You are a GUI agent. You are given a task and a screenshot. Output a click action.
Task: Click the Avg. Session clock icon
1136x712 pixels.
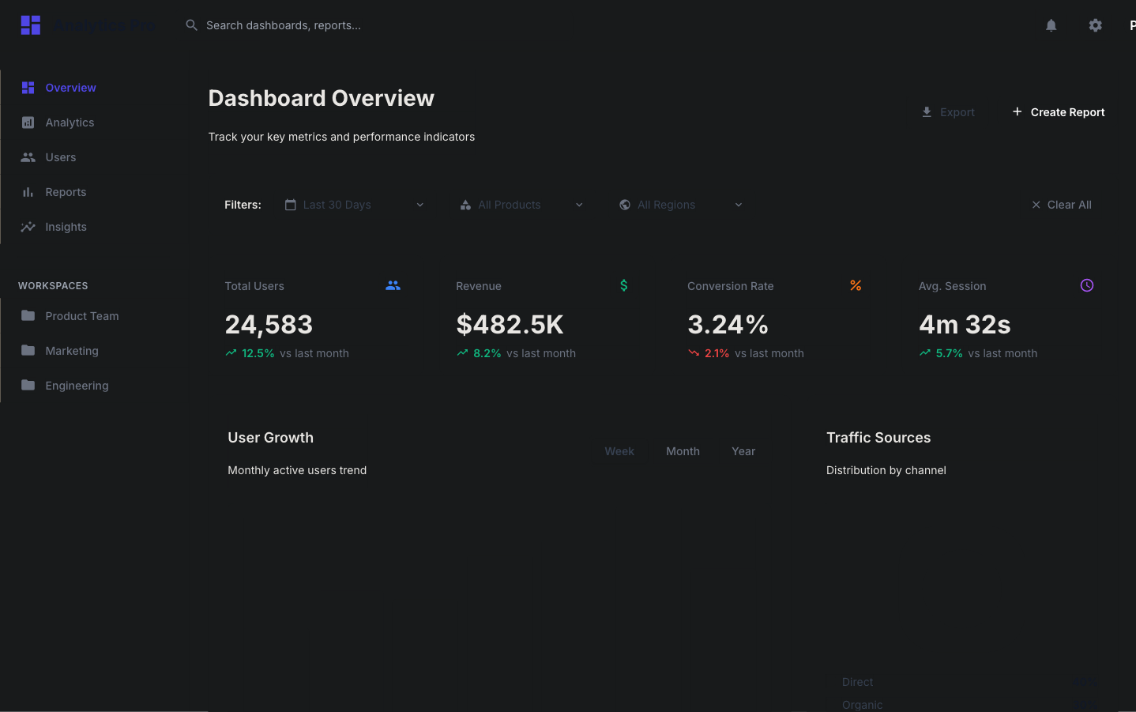tap(1086, 285)
